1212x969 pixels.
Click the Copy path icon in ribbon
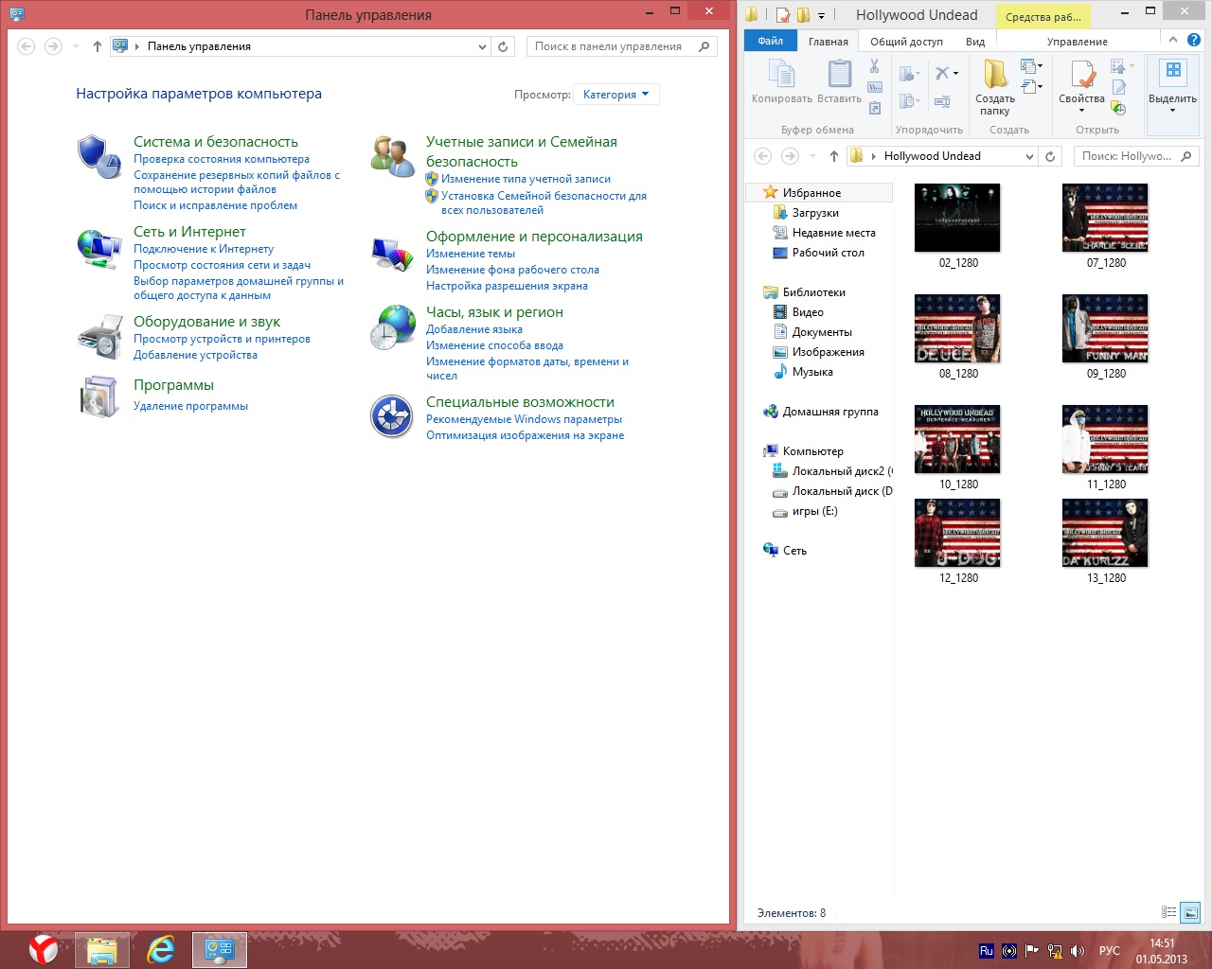tap(875, 87)
